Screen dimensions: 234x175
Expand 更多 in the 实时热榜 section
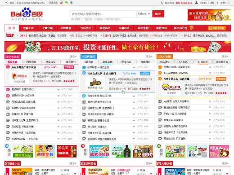(225, 57)
